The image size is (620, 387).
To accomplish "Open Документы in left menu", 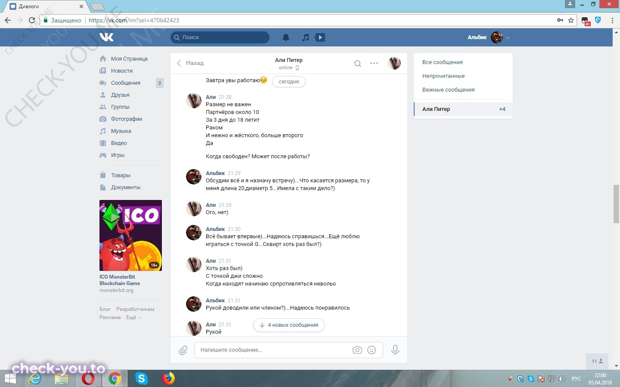I will [126, 187].
